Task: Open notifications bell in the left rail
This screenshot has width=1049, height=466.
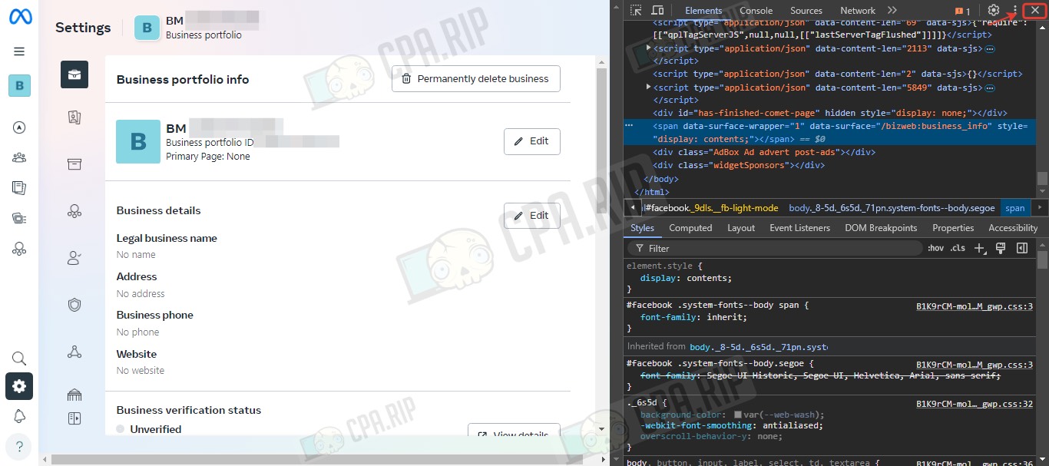Action: [x=19, y=416]
